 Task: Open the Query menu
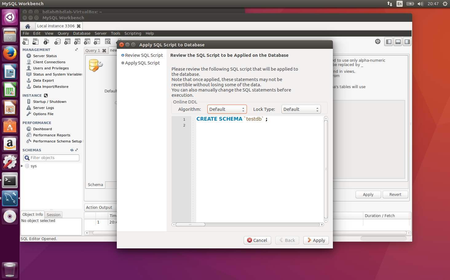(63, 33)
